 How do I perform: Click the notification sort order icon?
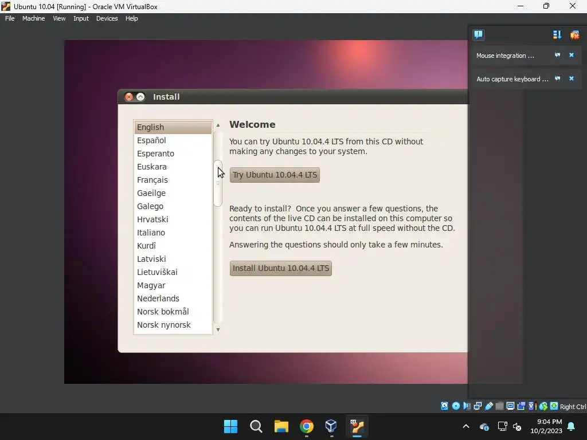(x=557, y=35)
